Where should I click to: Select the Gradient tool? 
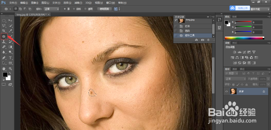click(10, 47)
